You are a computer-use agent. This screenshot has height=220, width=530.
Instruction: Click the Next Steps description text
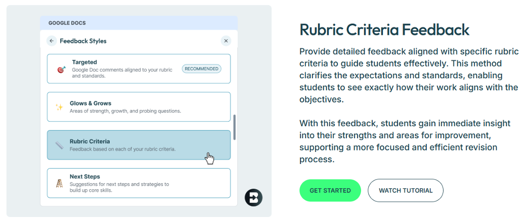point(119,187)
